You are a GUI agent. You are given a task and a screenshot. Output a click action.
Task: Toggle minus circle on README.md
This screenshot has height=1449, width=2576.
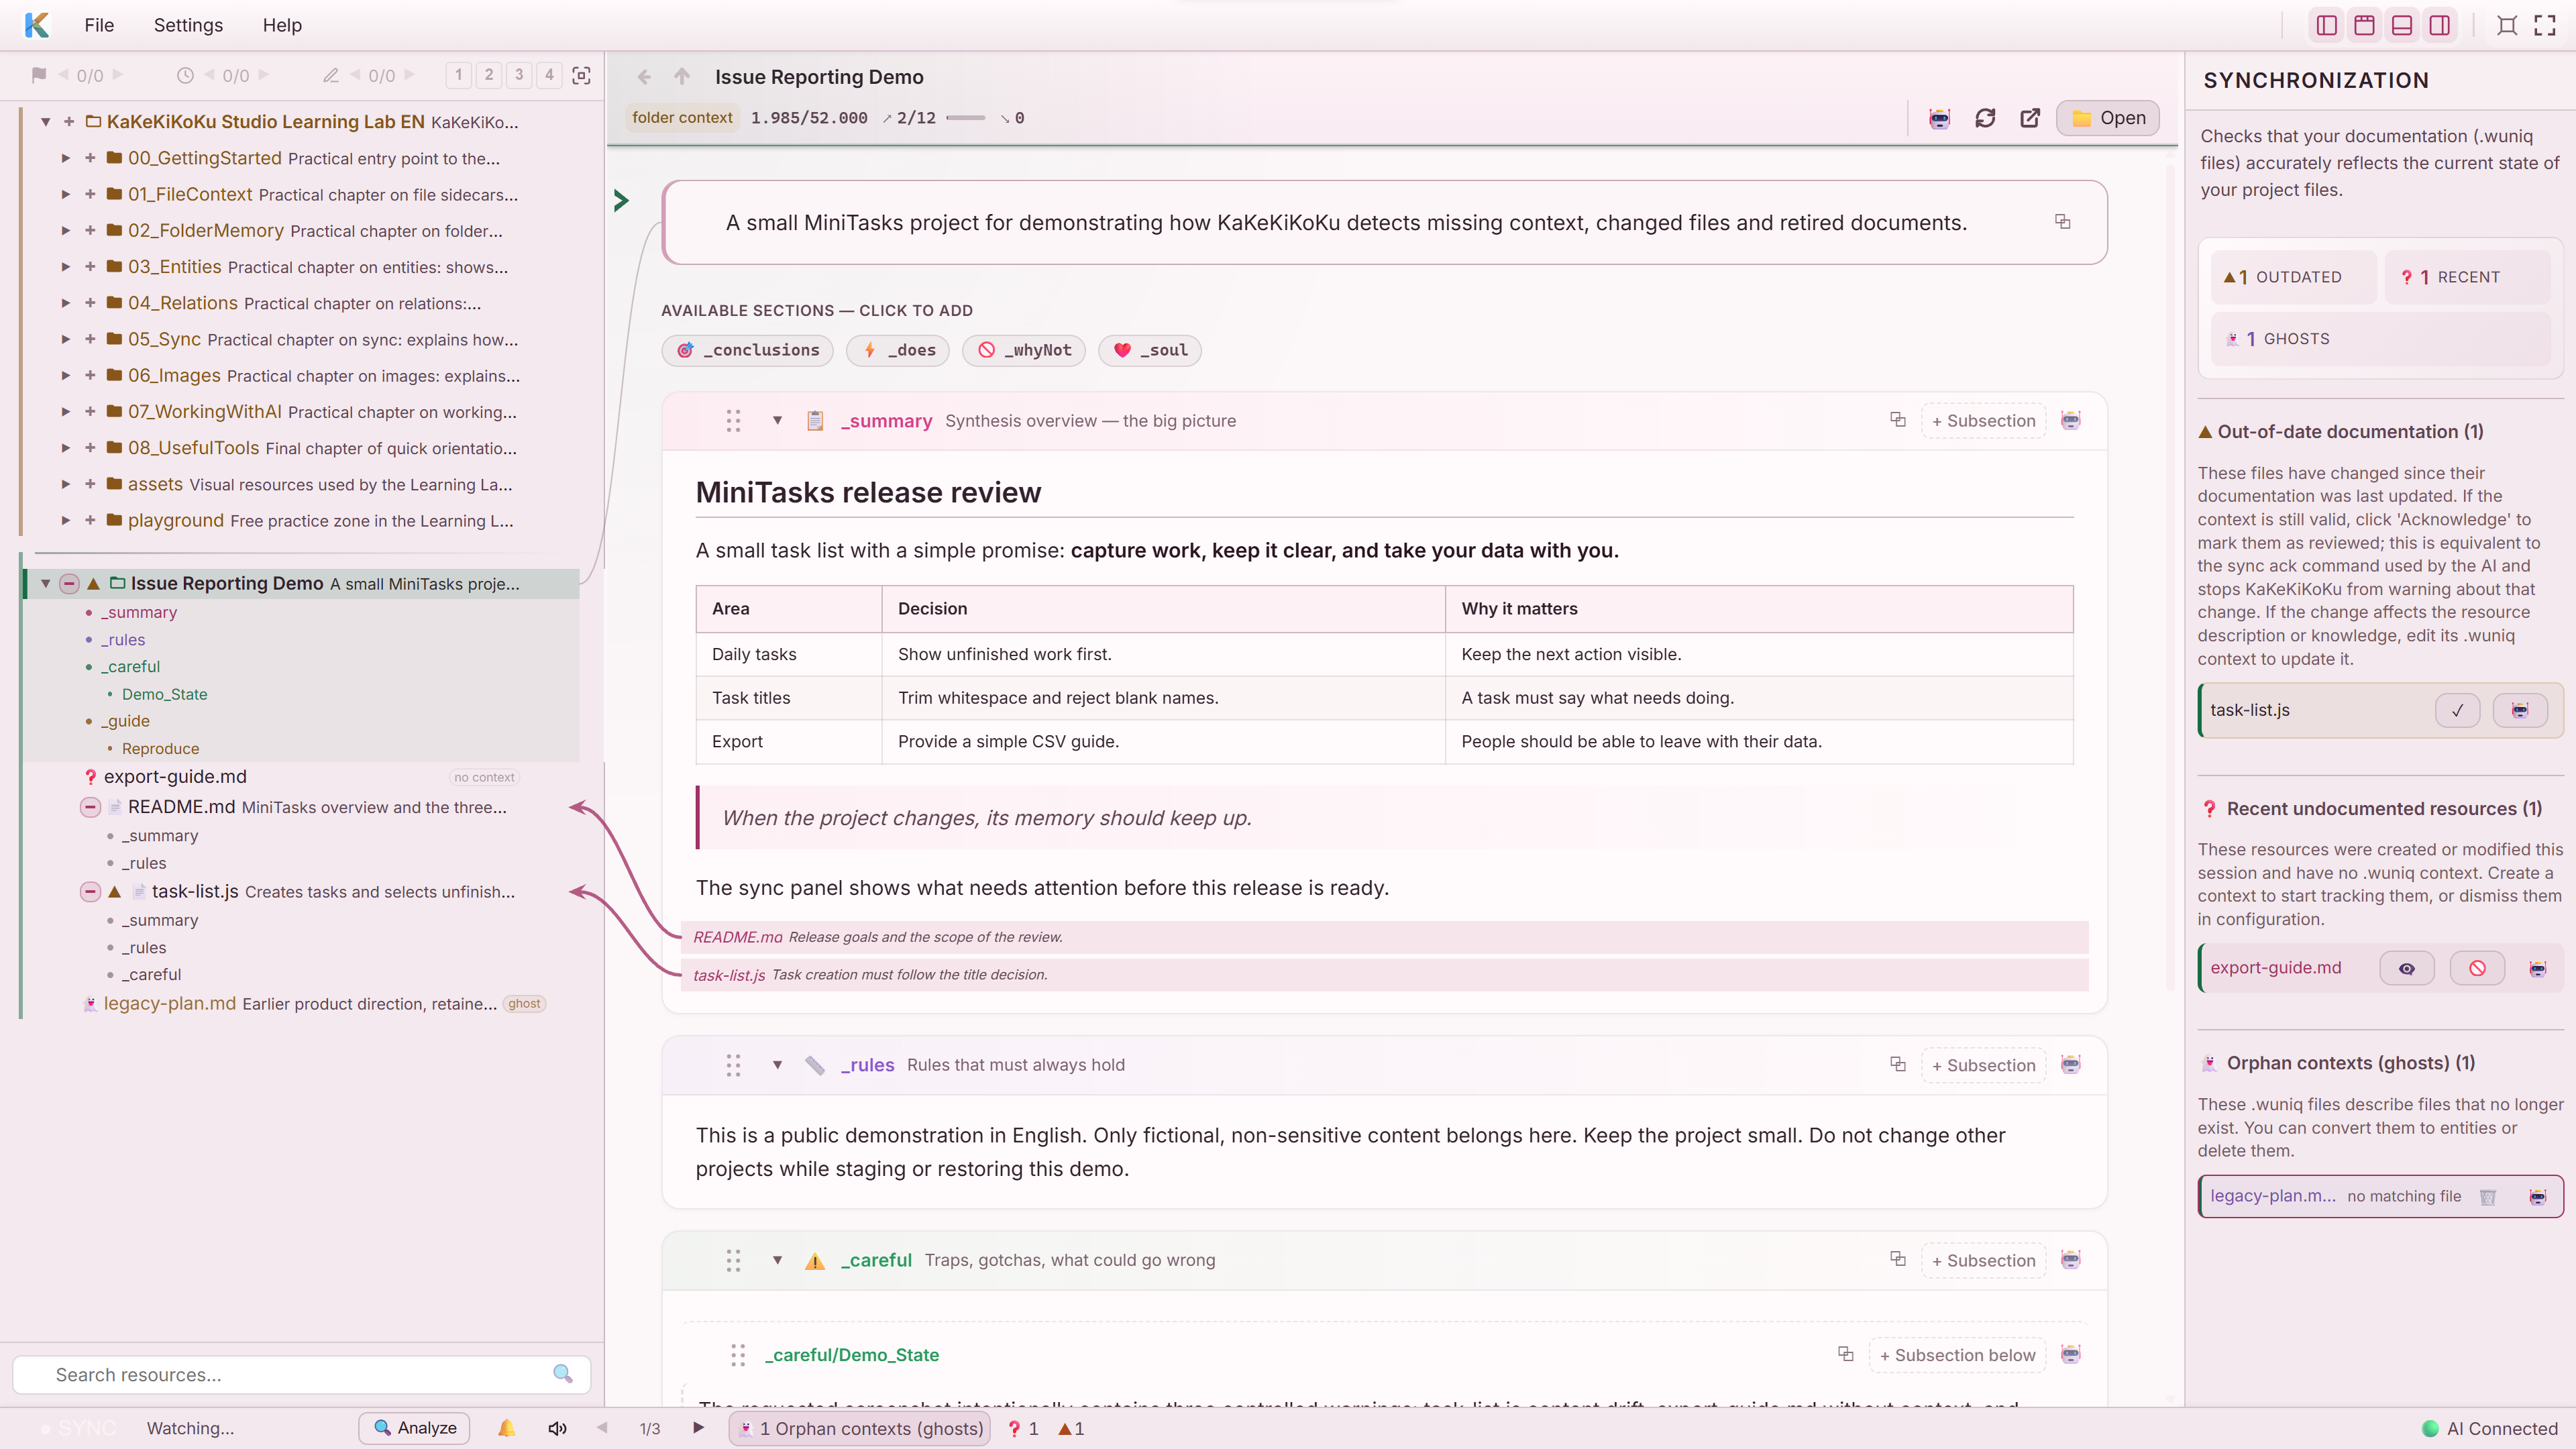click(90, 807)
